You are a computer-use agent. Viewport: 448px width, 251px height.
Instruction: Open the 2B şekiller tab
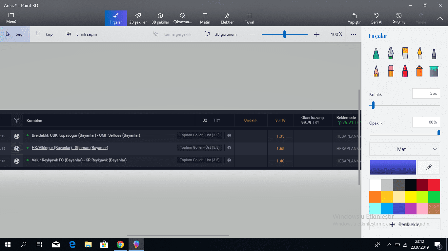click(138, 18)
